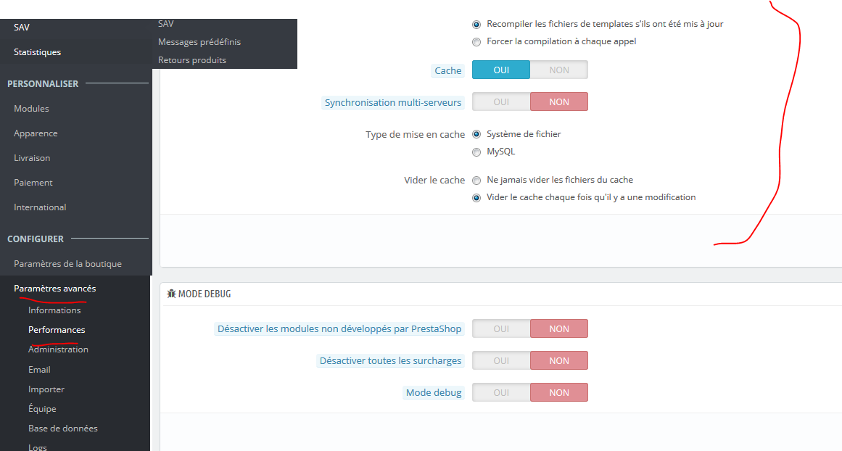This screenshot has width=842, height=451.
Task: Open Logs submenu item
Action: click(37, 447)
